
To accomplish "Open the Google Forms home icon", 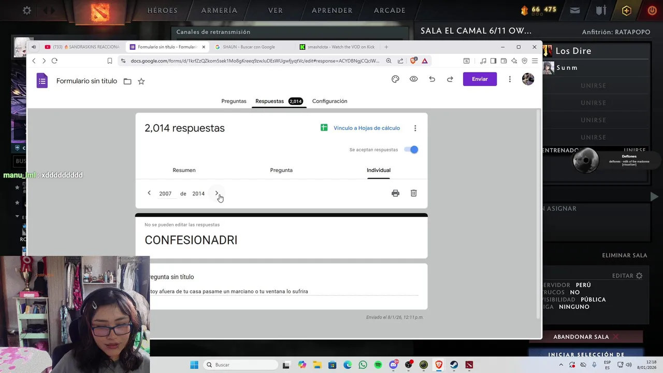I will (42, 81).
